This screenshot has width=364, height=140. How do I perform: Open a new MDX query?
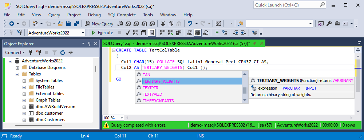(x=128, y=24)
